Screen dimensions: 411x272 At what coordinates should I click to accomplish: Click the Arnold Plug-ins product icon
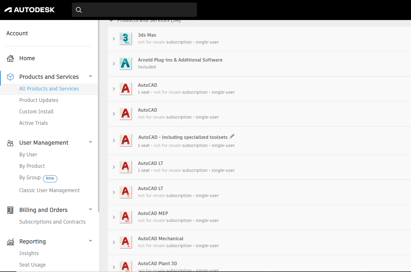(126, 64)
